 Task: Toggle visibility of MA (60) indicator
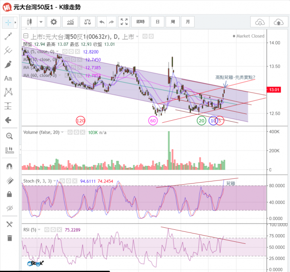coord(67,75)
